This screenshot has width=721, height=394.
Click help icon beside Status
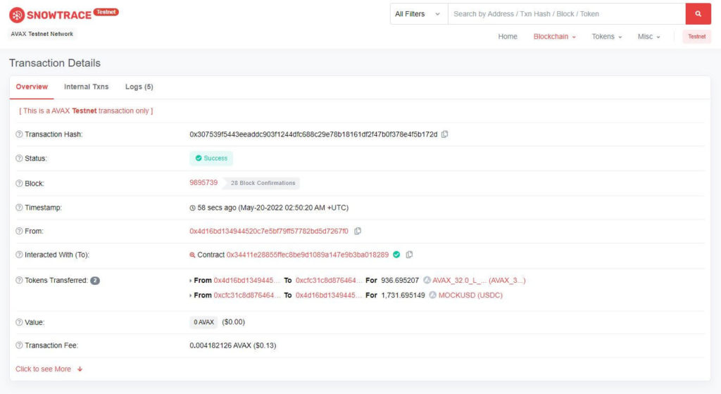19,158
